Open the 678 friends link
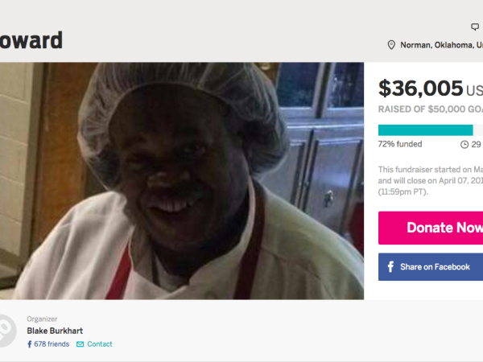Image resolution: width=483 pixels, height=362 pixels. (x=52, y=344)
